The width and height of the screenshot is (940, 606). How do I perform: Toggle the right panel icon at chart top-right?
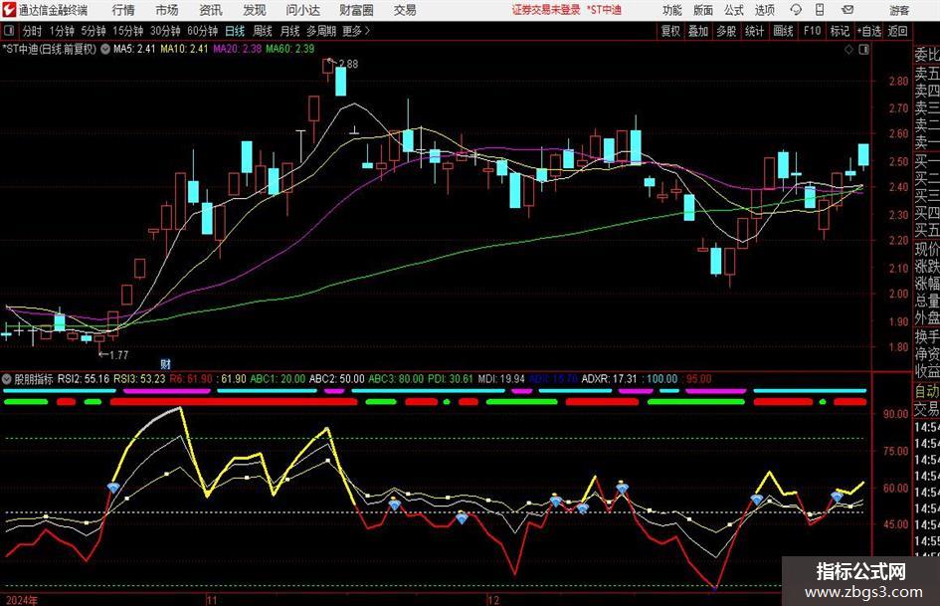point(863,50)
